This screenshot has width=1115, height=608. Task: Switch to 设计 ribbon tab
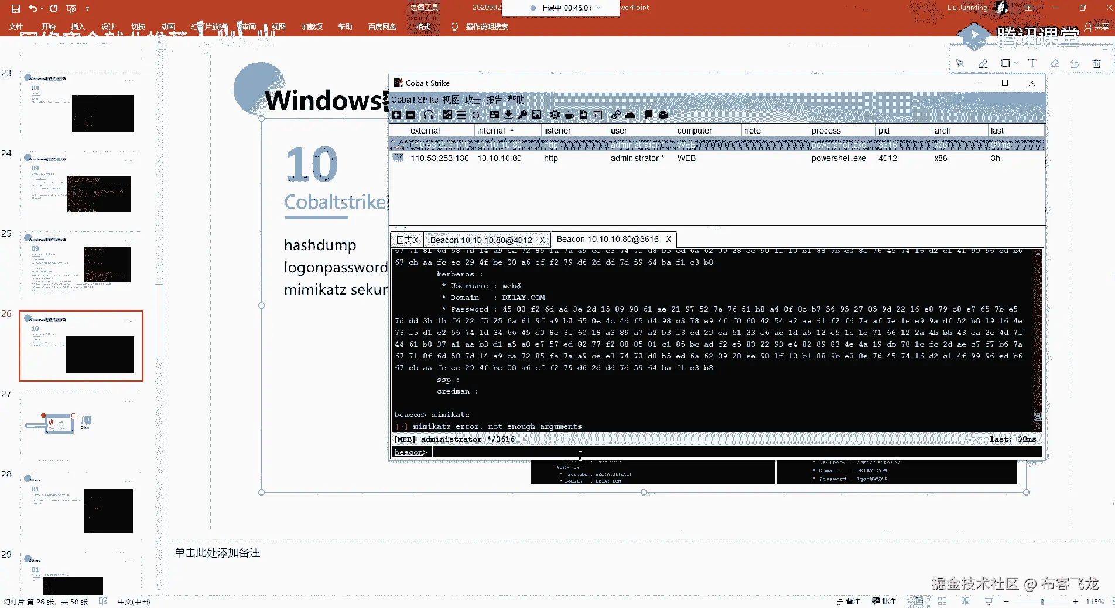click(108, 27)
